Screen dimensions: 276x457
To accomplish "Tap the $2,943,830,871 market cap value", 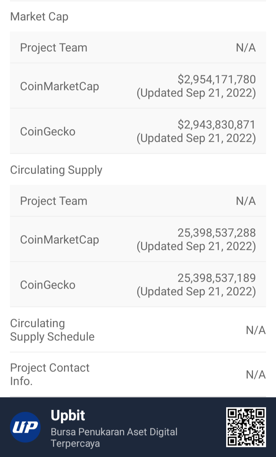I will (217, 125).
